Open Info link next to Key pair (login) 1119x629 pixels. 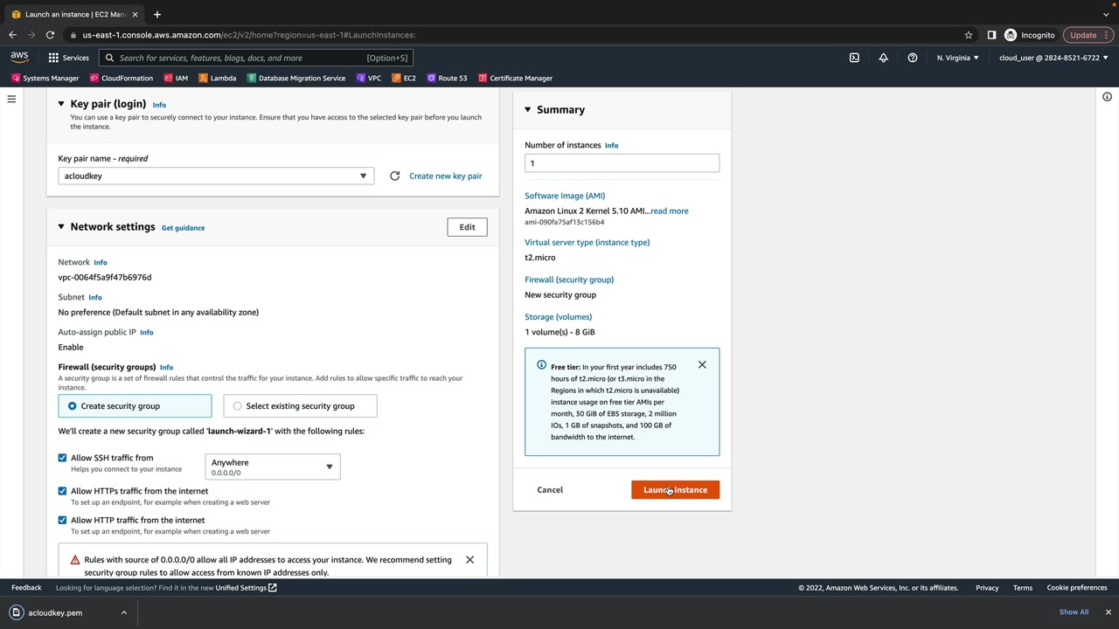pyautogui.click(x=159, y=105)
